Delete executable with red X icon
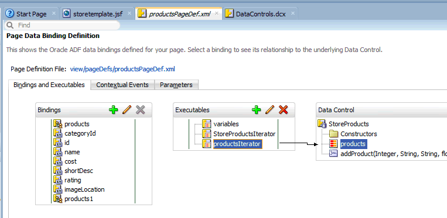This screenshot has width=447, height=218. coord(284,110)
